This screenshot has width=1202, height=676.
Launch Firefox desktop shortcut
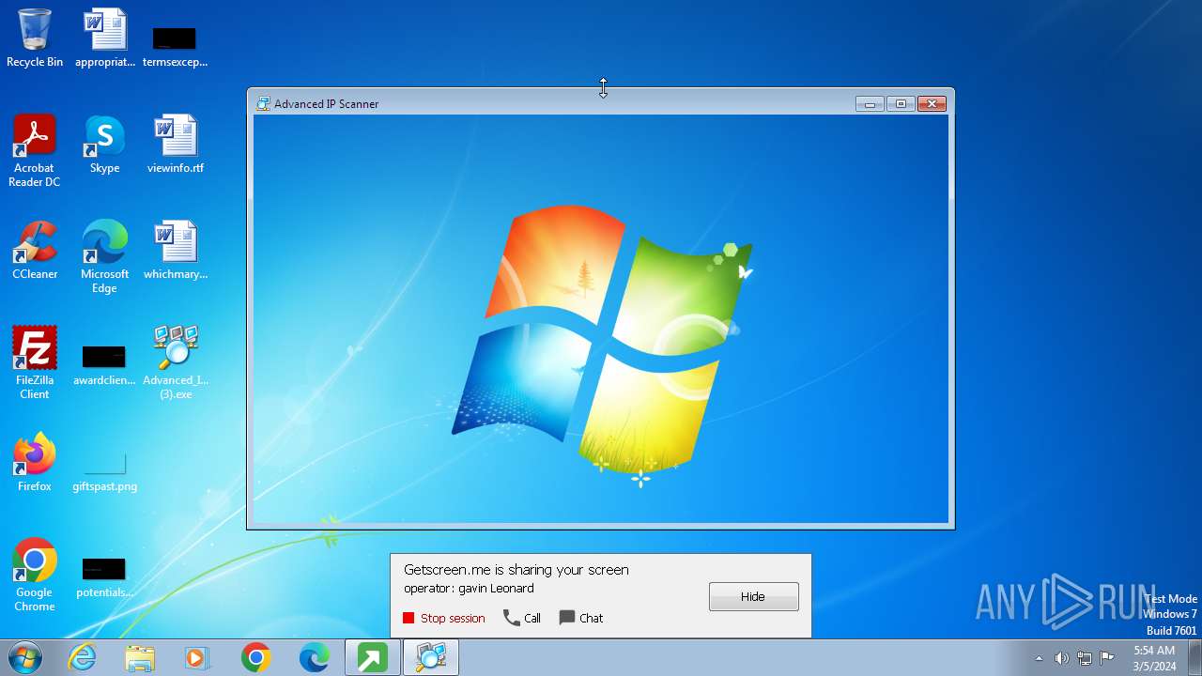tap(35, 463)
